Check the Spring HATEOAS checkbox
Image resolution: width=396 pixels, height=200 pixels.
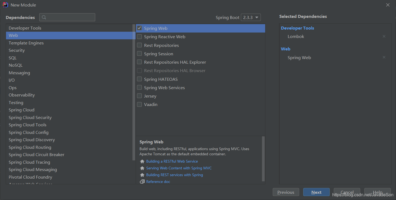point(140,79)
